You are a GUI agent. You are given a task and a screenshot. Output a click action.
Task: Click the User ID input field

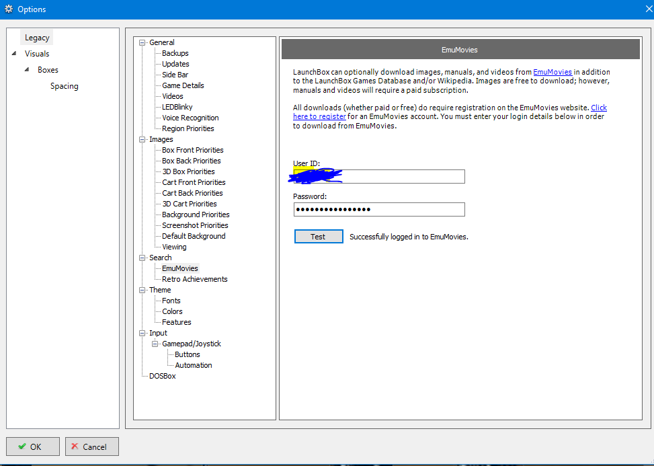[379, 176]
